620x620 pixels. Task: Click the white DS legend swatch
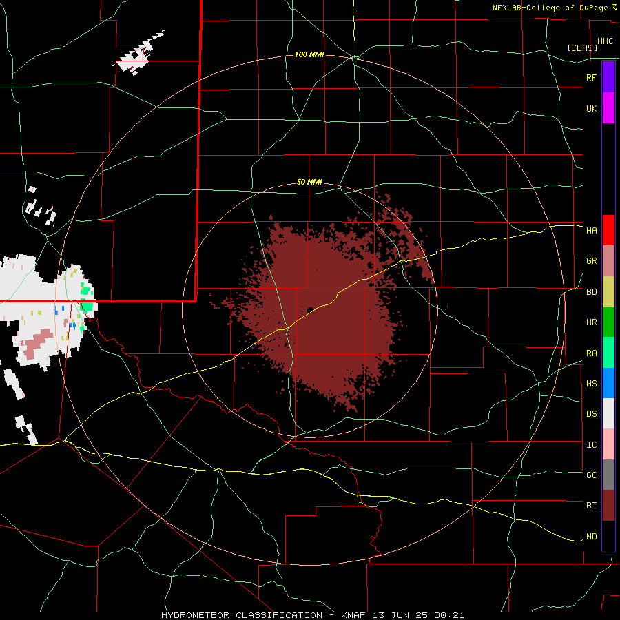point(608,413)
